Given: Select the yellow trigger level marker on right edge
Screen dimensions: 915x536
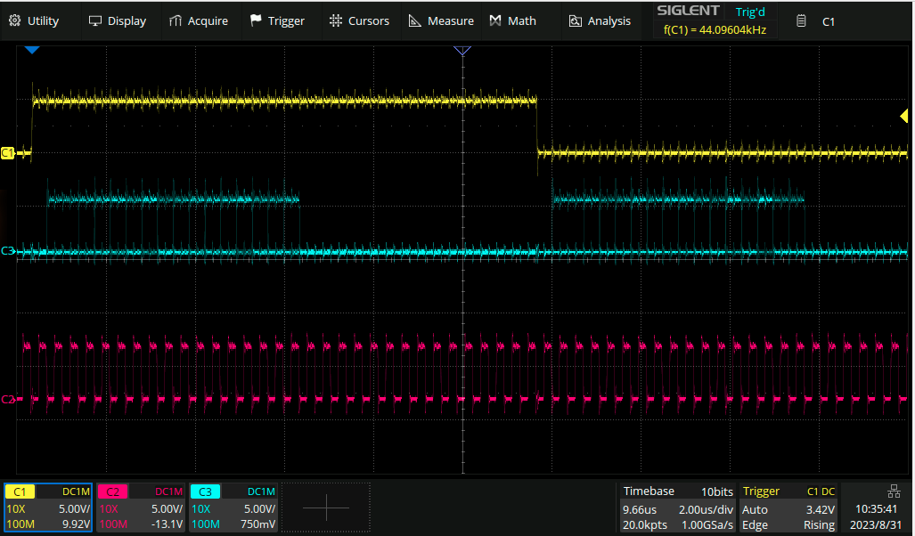Looking at the screenshot, I should click(903, 117).
